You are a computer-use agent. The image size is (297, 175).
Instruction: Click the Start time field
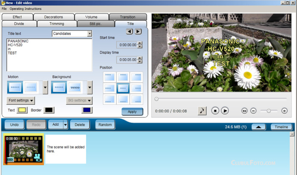coord(127,45)
